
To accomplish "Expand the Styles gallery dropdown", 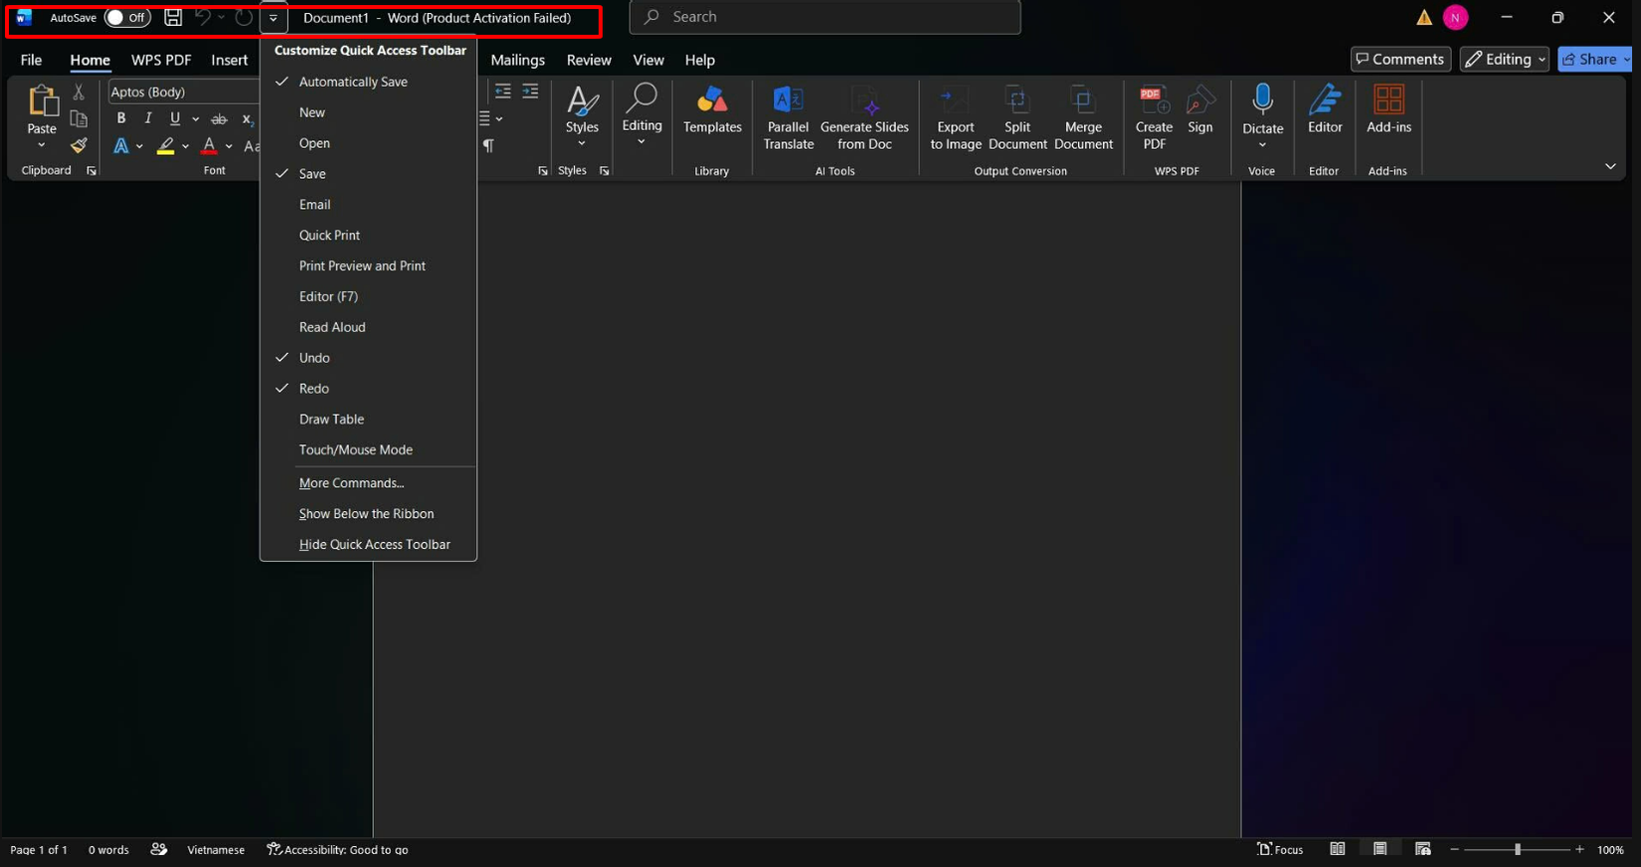I will (x=582, y=144).
